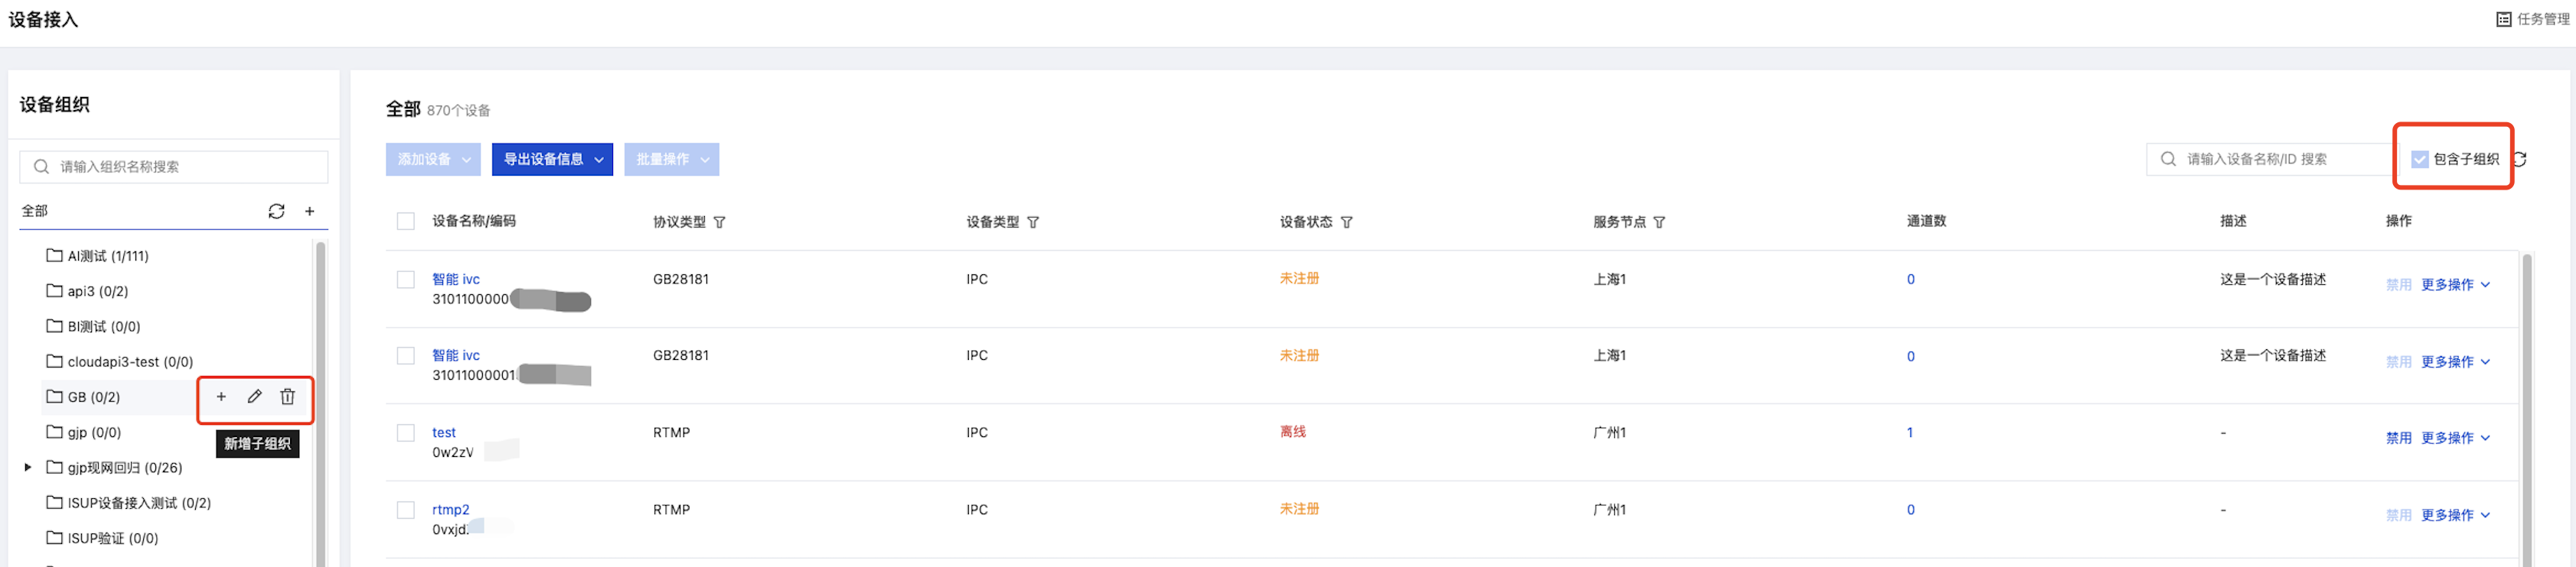Select the ISUP设备接入测试 organization
This screenshot has height=567, width=2576.
[129, 503]
